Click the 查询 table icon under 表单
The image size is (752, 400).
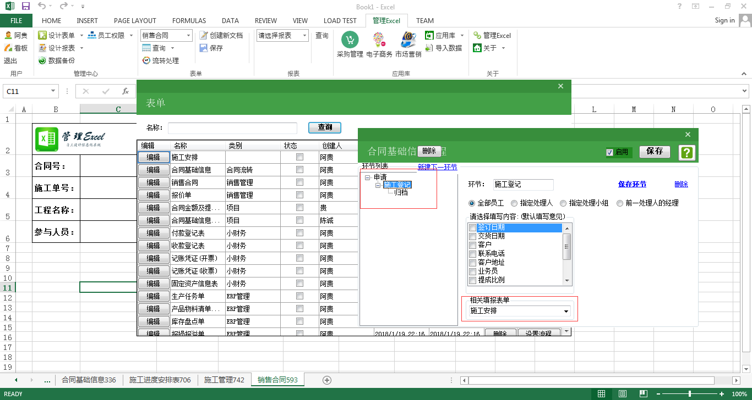[x=146, y=48]
